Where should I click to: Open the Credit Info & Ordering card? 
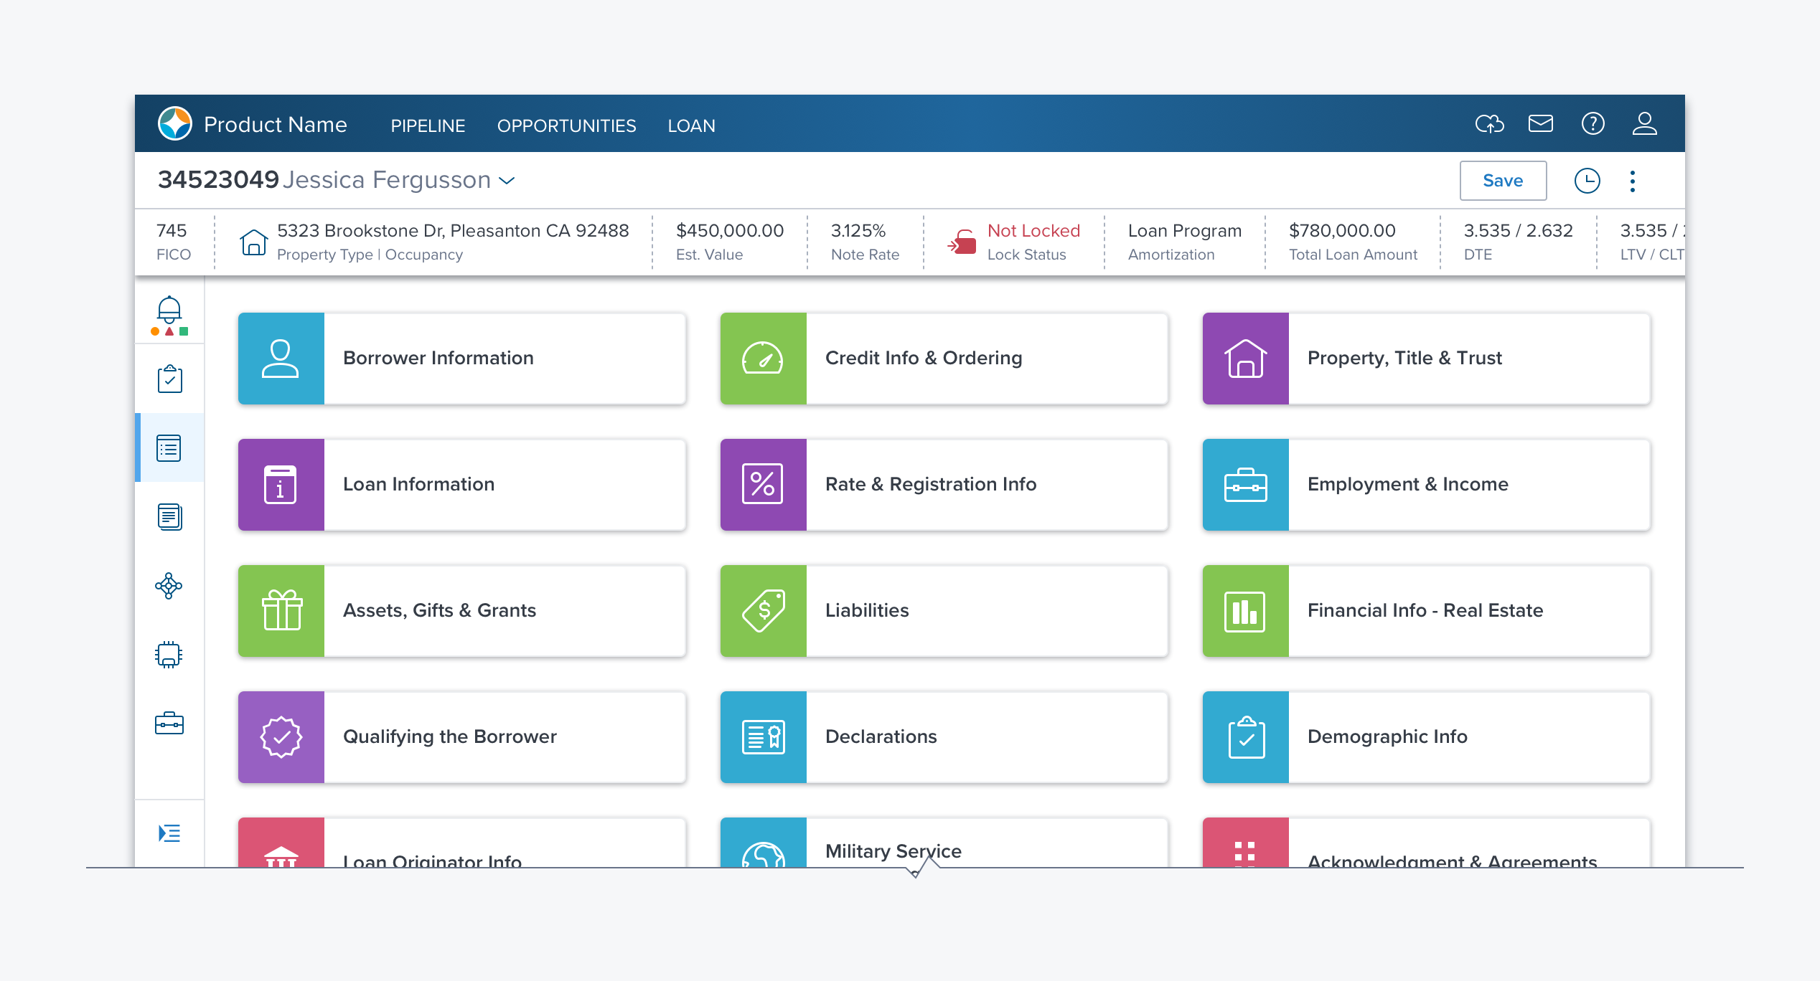pos(944,358)
